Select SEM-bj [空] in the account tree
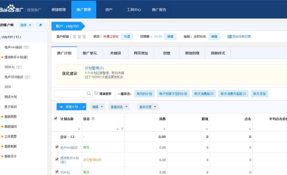 coord(13,67)
